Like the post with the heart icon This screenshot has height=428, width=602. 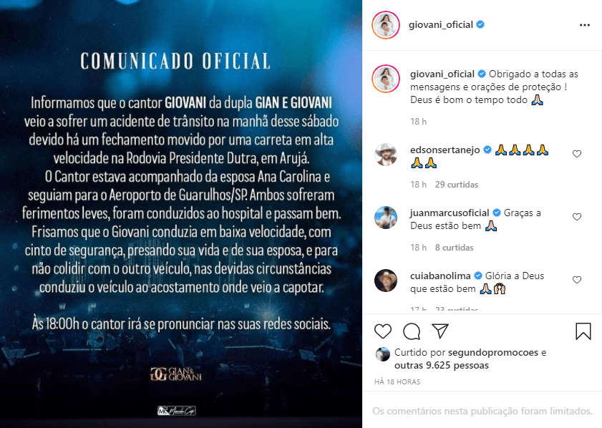click(383, 331)
